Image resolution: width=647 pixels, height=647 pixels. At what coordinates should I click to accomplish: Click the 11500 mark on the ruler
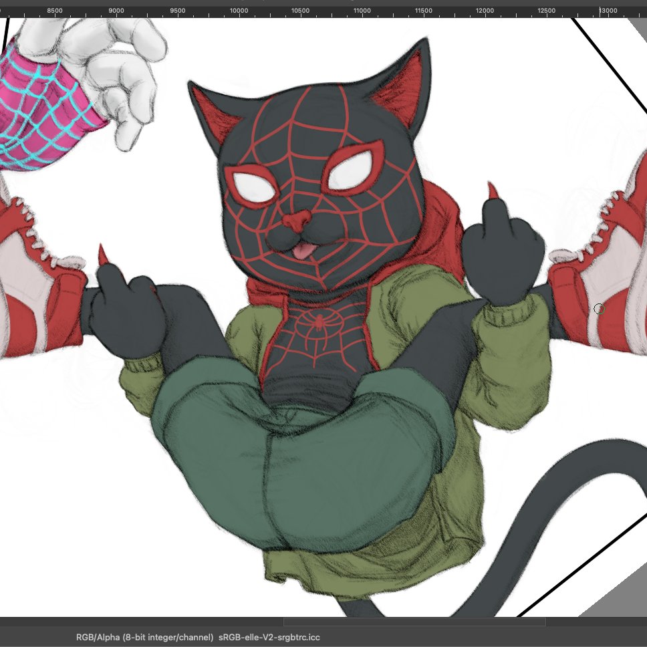pos(423,11)
